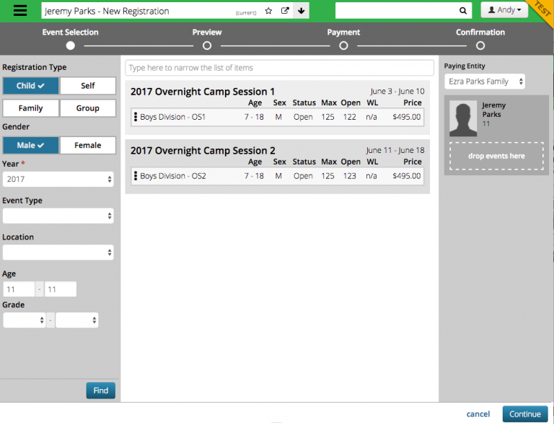Click drag handle for Boys Division - OS1
Screen dimensions: 554x425
136,117
